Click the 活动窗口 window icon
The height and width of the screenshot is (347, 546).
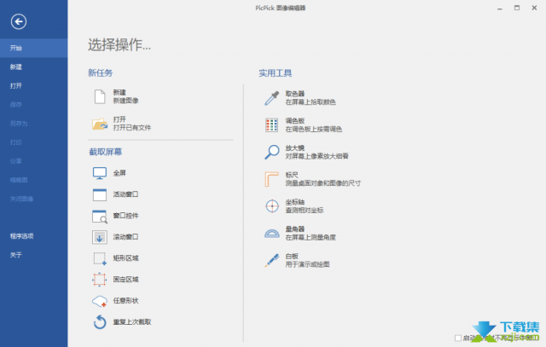100,194
